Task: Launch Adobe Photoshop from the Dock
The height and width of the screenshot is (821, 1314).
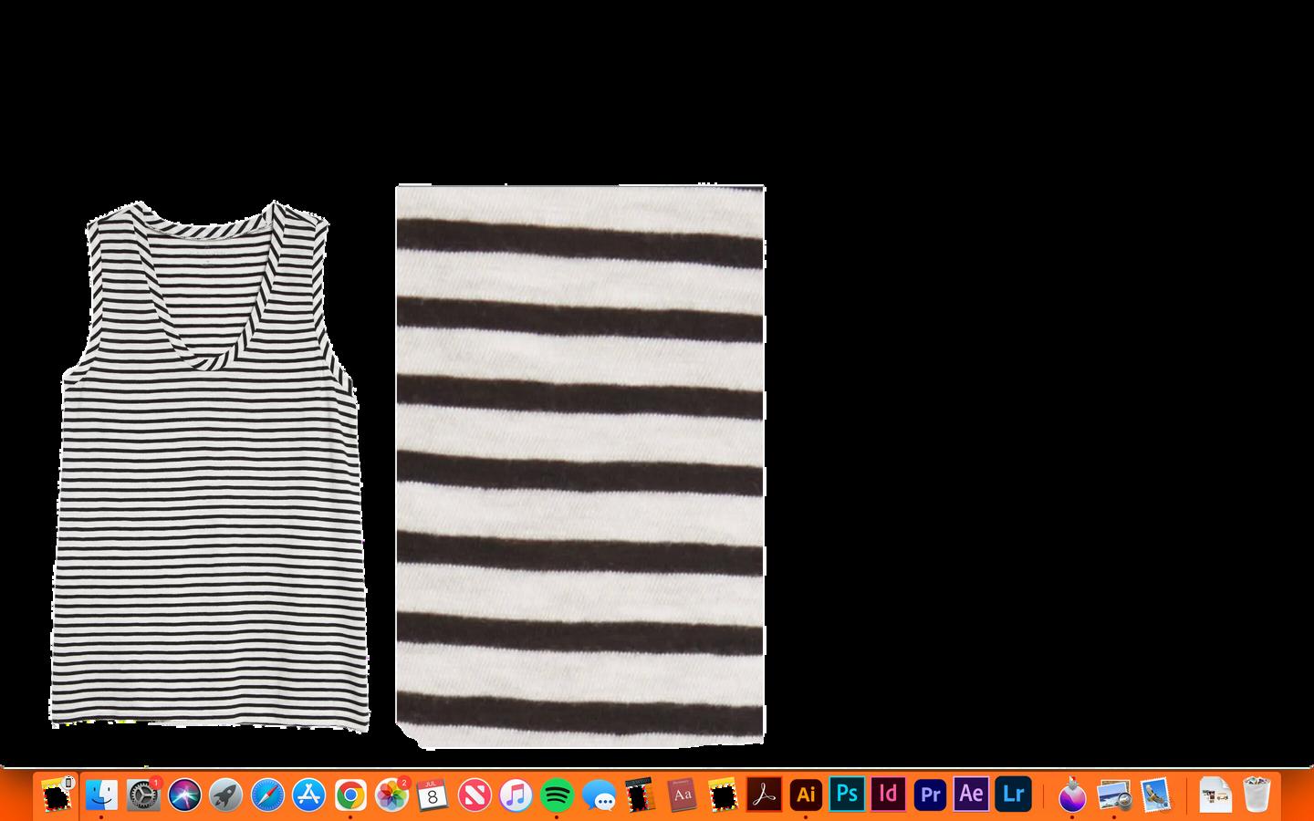Action: click(x=847, y=795)
